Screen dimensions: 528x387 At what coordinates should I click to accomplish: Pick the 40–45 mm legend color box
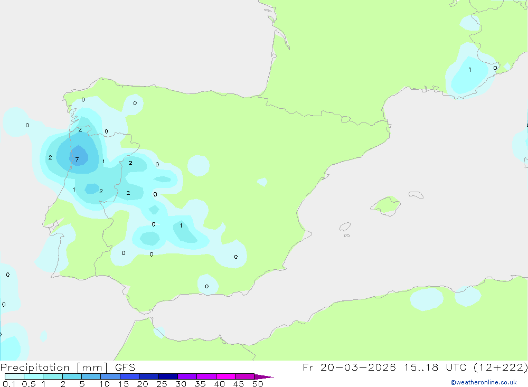coord(225,376)
